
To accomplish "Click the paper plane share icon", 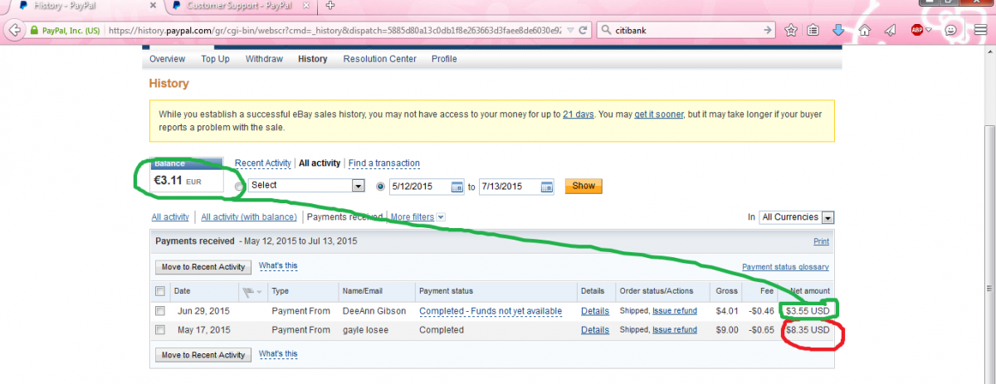I will (x=889, y=30).
